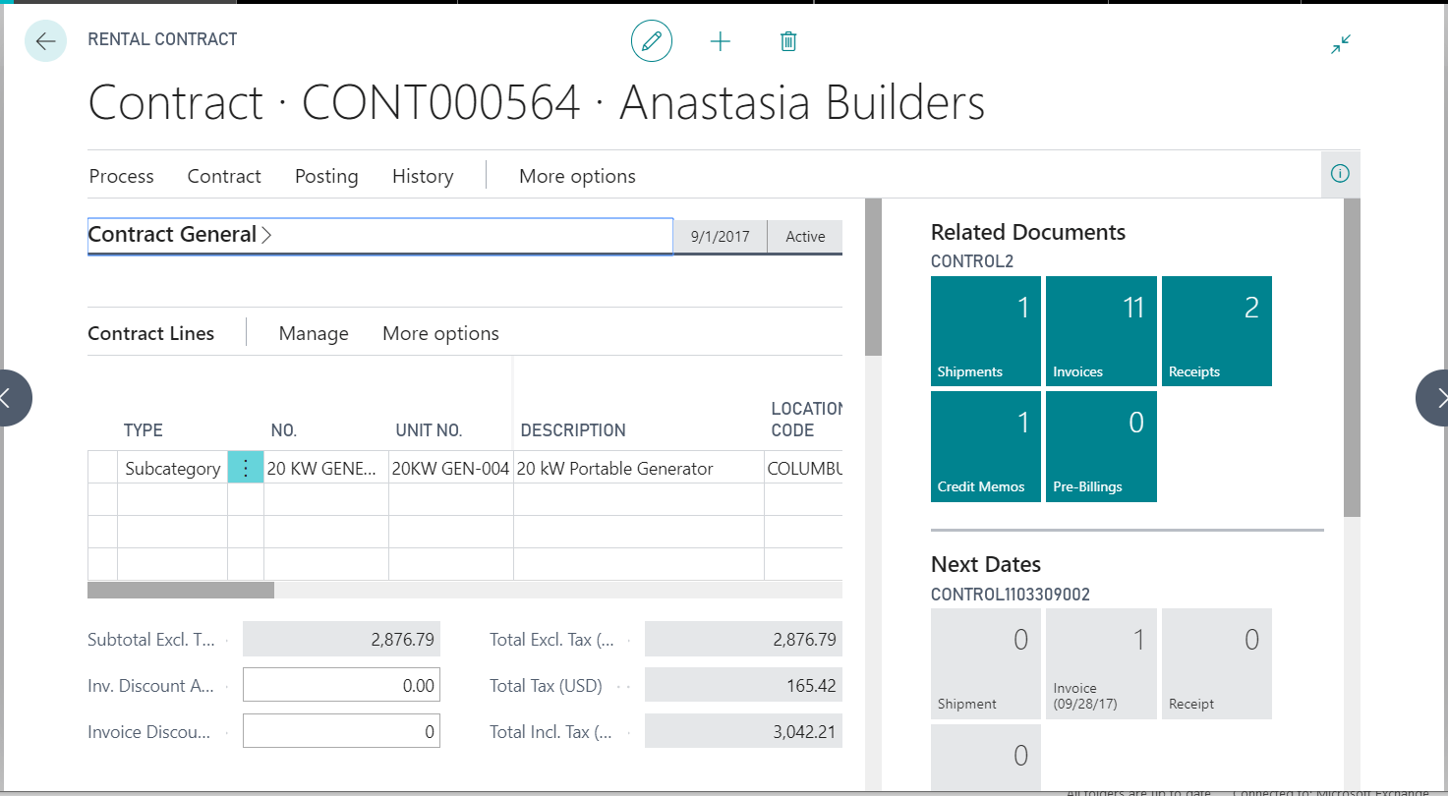Click the Inv. Discount amount field
Viewport: 1448px width, 796px height.
coord(341,684)
